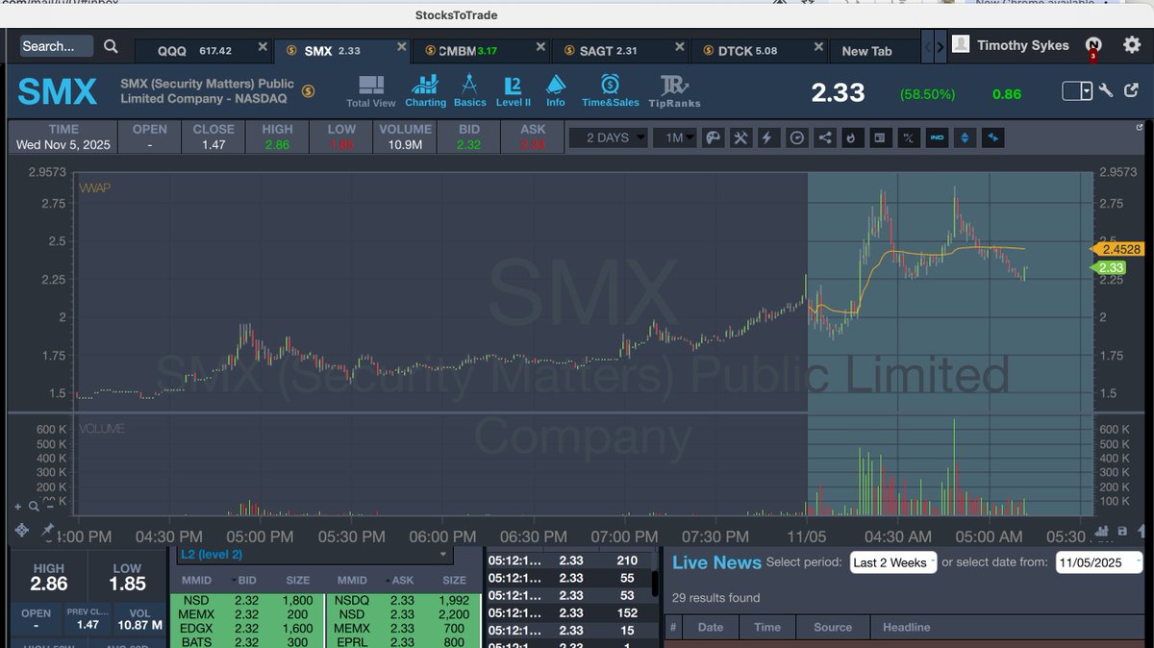This screenshot has width=1154, height=648.
Task: Open the notifications N badge icon
Action: click(1093, 45)
